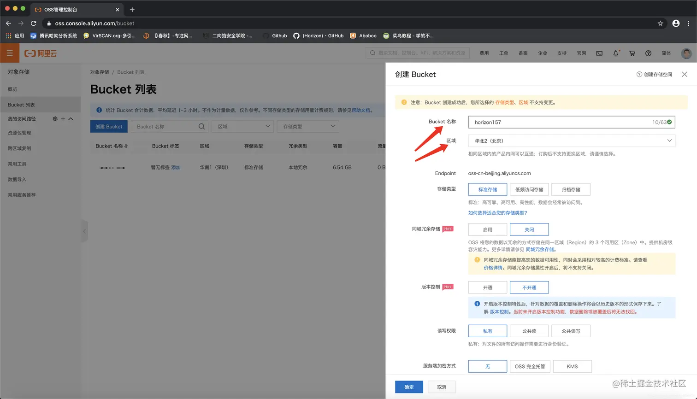Open the 简体 language selector
The width and height of the screenshot is (697, 399).
tap(666, 53)
